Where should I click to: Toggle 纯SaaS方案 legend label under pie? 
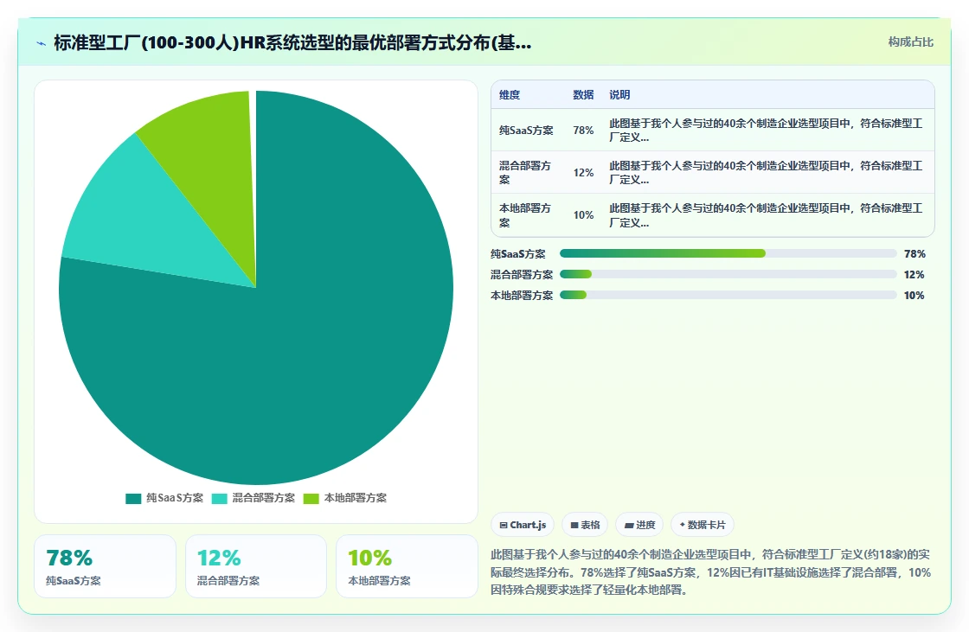click(x=175, y=498)
